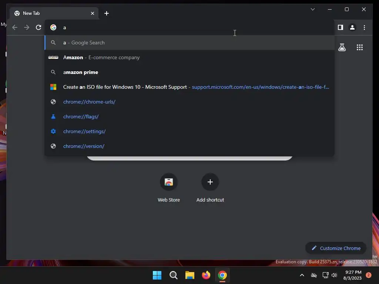379x284 pixels.
Task: Click the volume speaker tray icon
Action: click(x=334, y=275)
